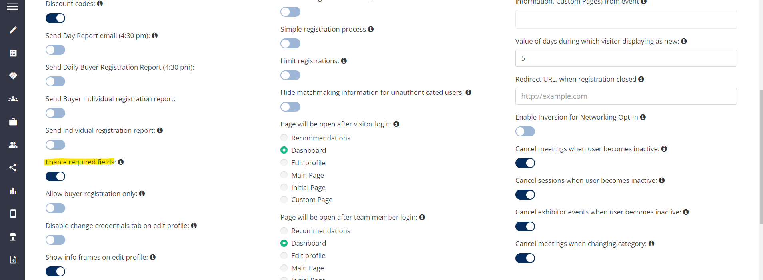Image resolution: width=763 pixels, height=280 pixels.
Task: Click the mobile phone icon in sidebar
Action: click(13, 214)
